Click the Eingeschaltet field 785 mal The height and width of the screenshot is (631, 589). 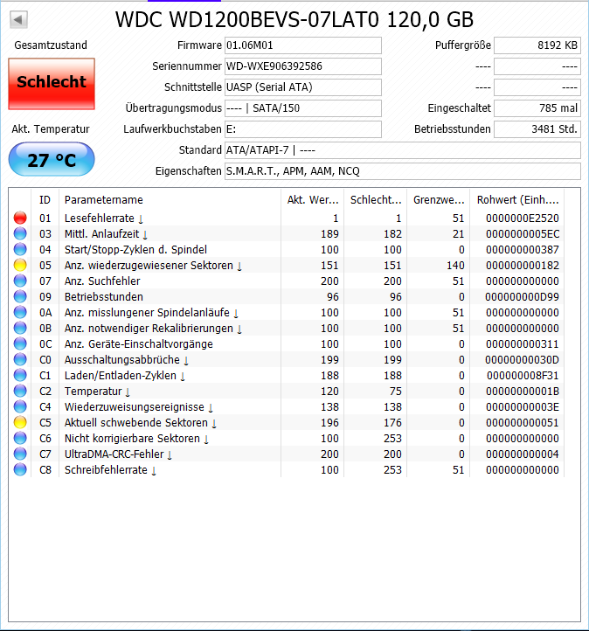tap(537, 107)
